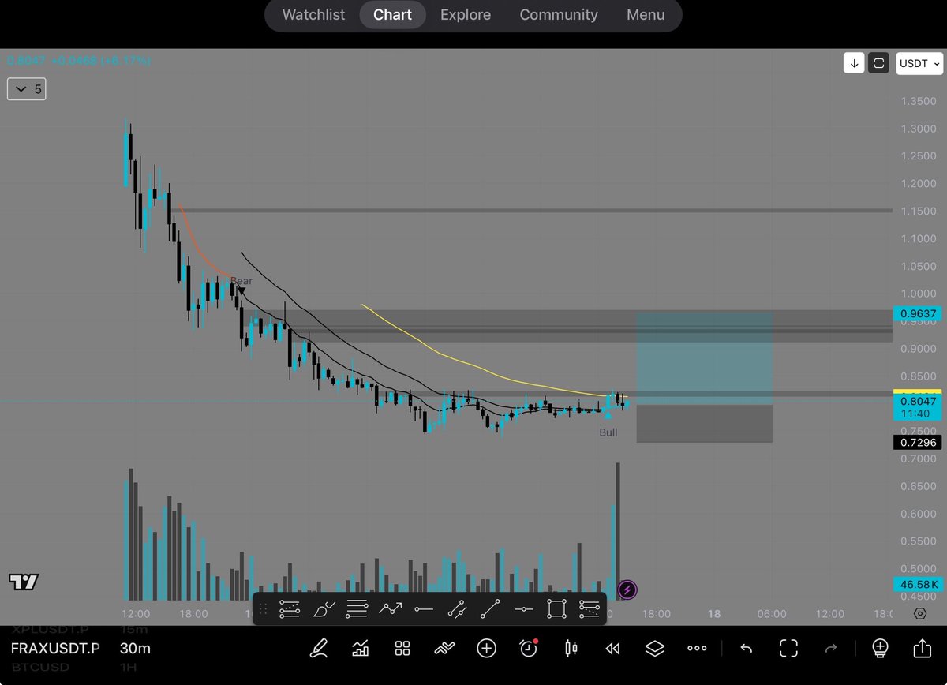Open chart axis settings hexagon icon
This screenshot has height=685, width=947.
920,613
